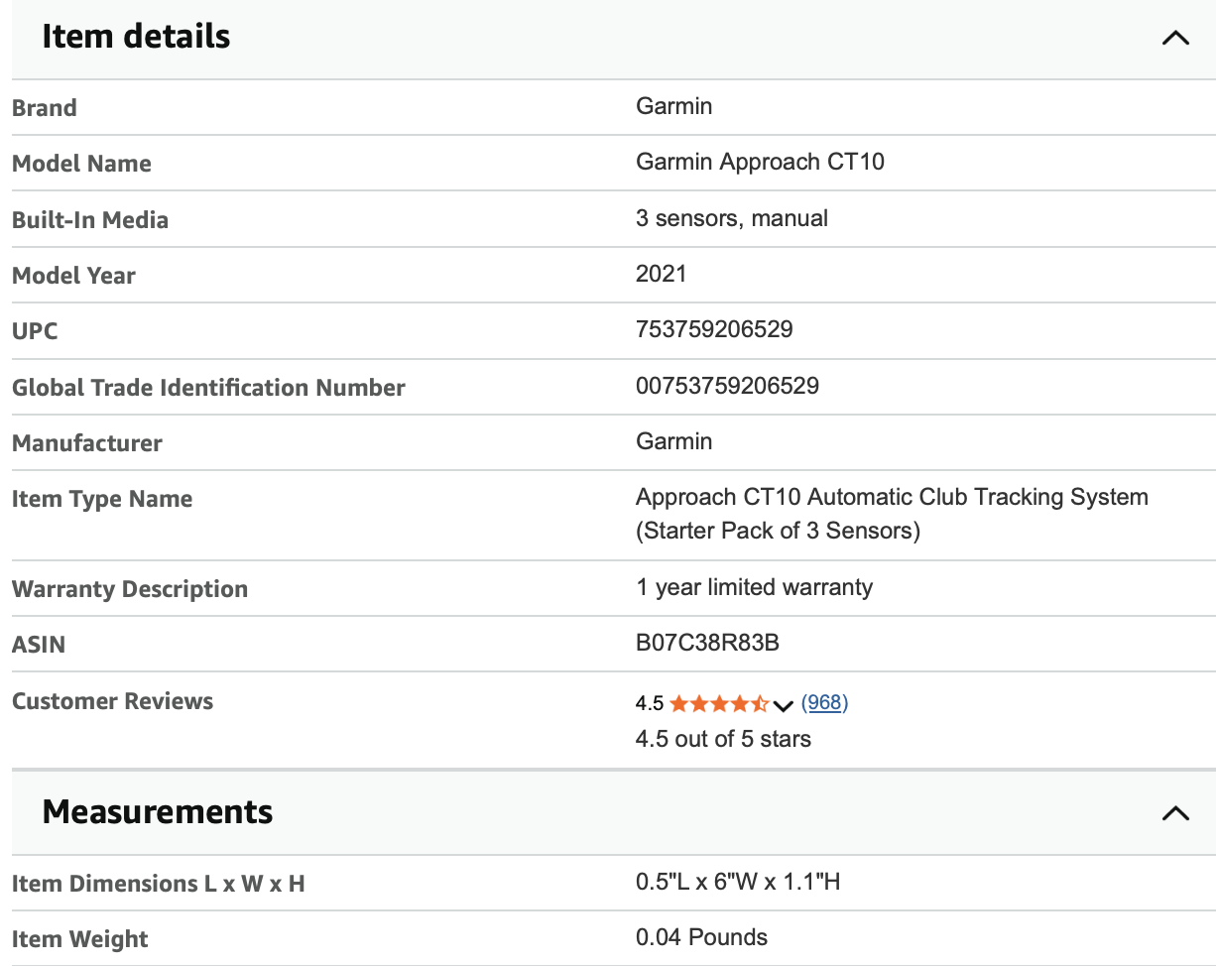Select the dimensions value 0.5"L x 6"W x 1.1"H
1216x966 pixels.
[738, 881]
